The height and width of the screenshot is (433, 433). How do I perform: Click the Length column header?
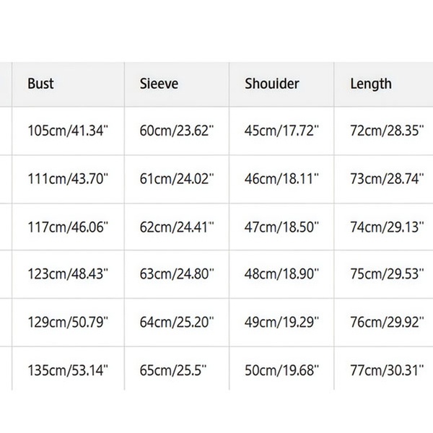[371, 84]
